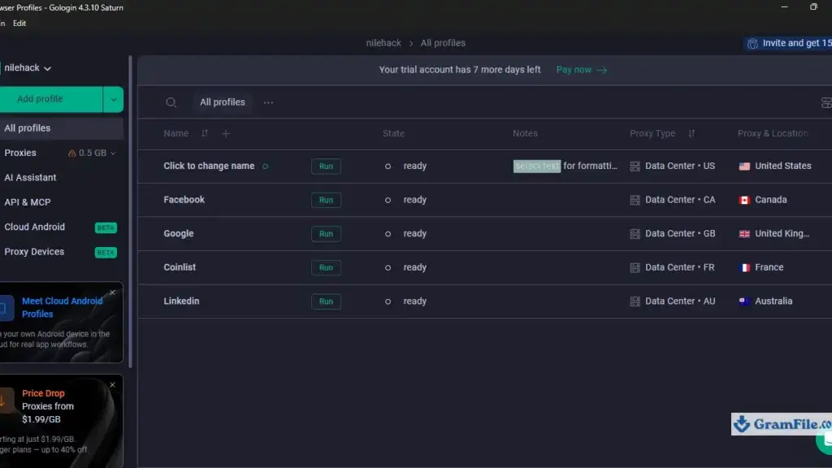This screenshot has width=832, height=468.
Task: Expand the Proxies 0.5 GB chevron
Action: [x=113, y=154]
